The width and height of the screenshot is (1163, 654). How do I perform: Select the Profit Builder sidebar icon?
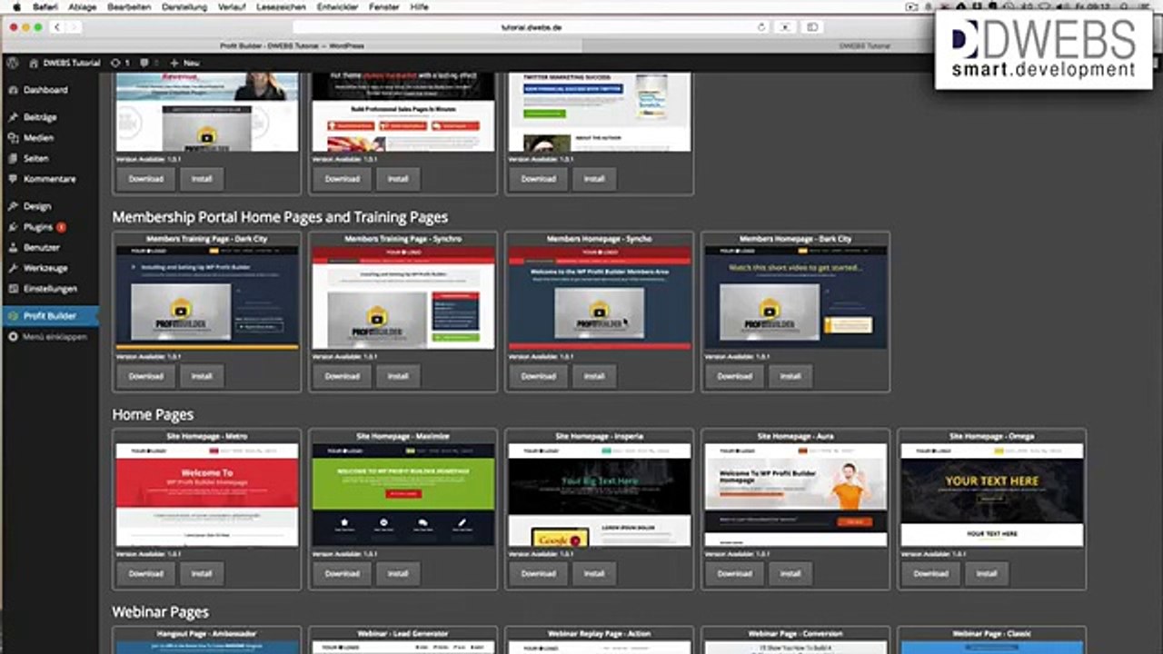tap(14, 316)
